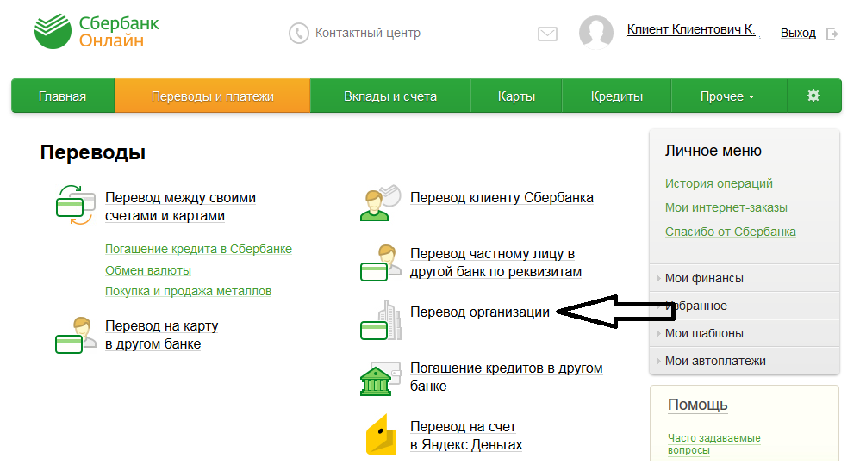The height and width of the screenshot is (464, 866).
Task: Expand the Мои финансы section
Action: pos(745,278)
